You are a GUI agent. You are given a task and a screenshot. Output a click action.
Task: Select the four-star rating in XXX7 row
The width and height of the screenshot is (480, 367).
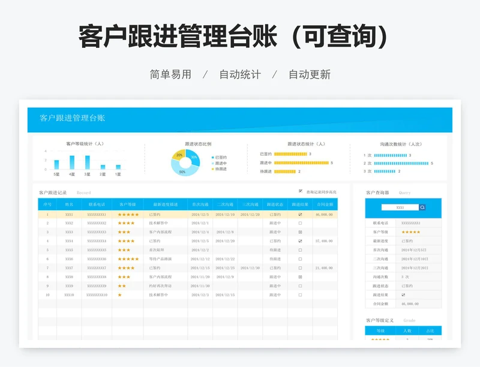click(x=126, y=268)
